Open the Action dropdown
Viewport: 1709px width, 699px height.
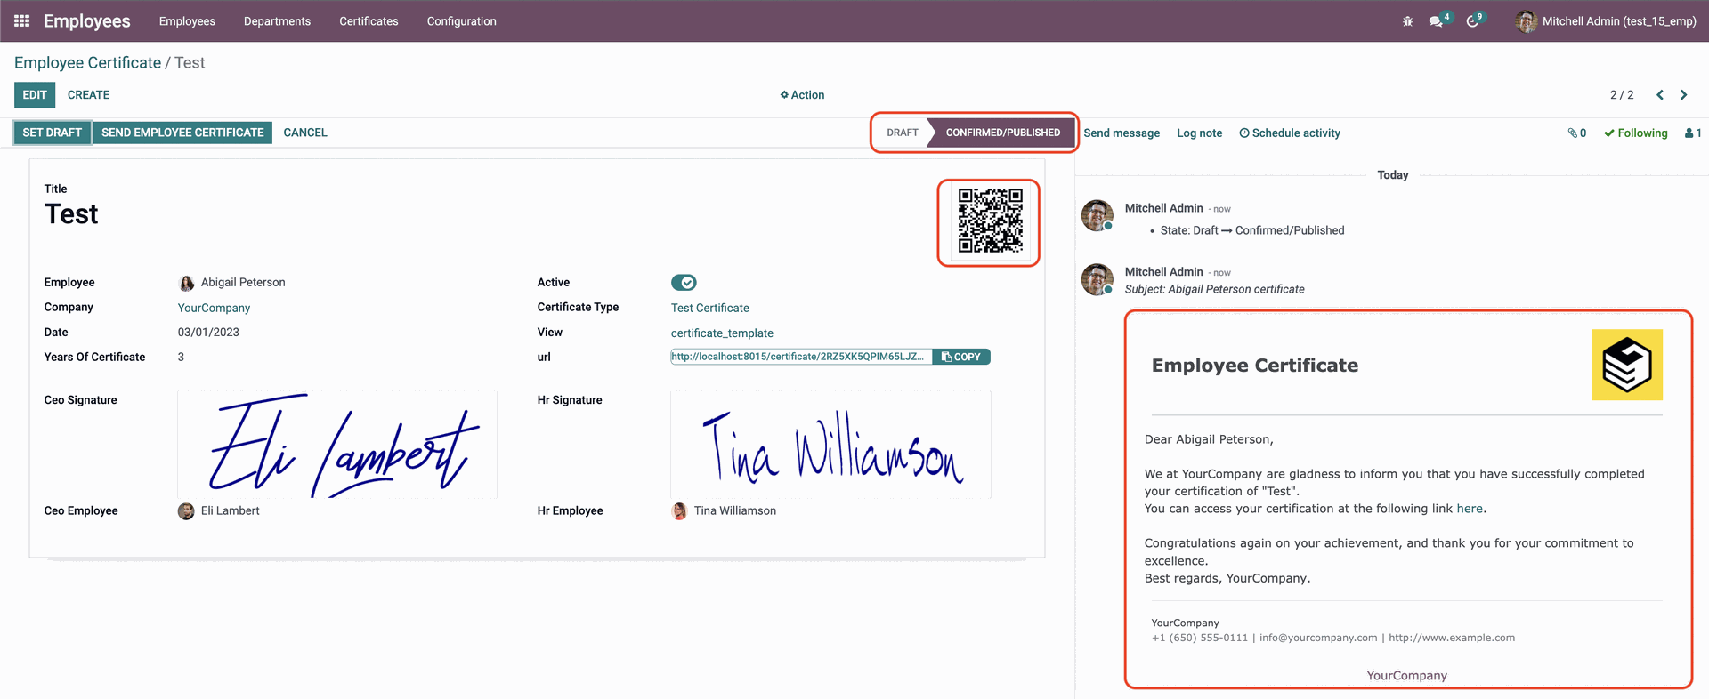(802, 95)
